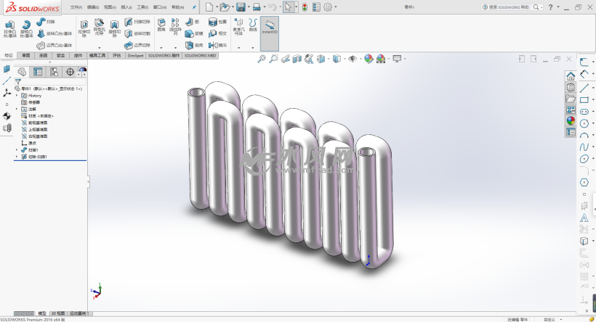Click the Edit Appearance color ball

369,59
